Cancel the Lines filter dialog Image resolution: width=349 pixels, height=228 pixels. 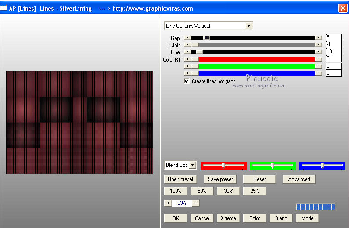pyautogui.click(x=202, y=218)
